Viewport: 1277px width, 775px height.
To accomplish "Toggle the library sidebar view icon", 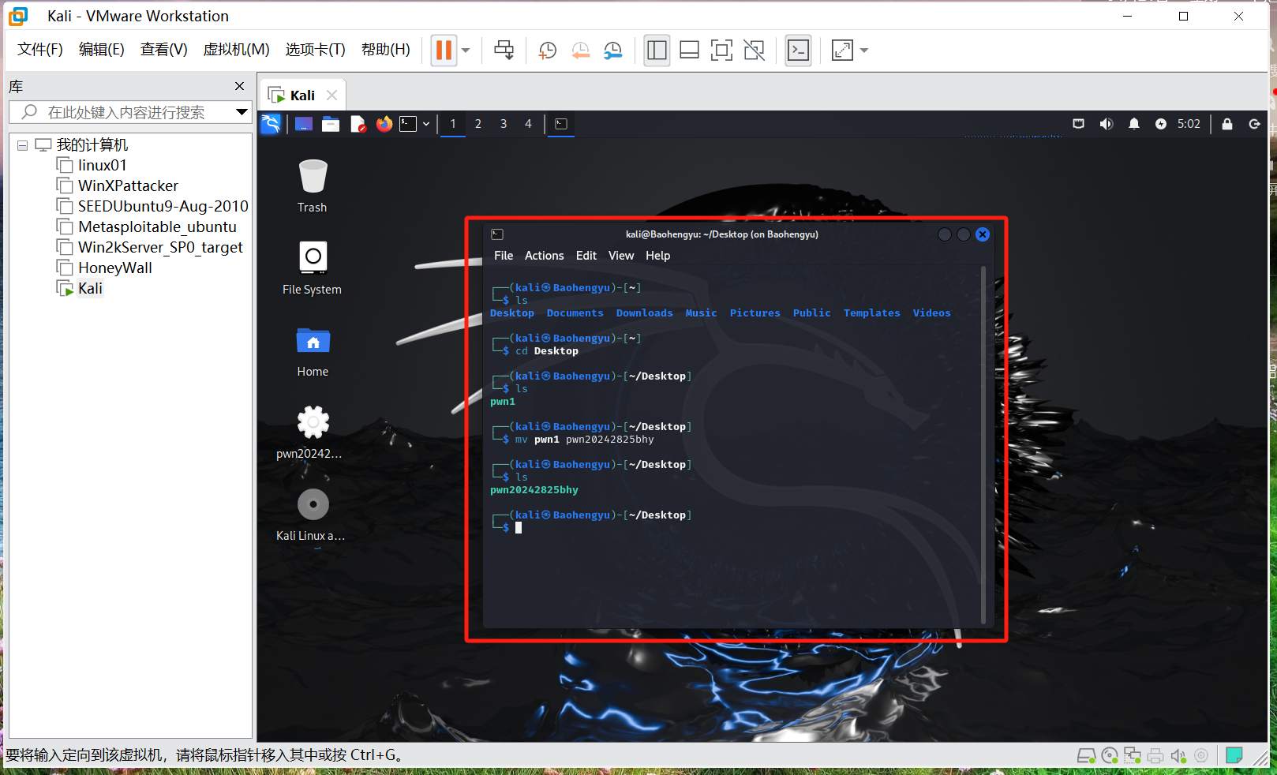I will 657,51.
